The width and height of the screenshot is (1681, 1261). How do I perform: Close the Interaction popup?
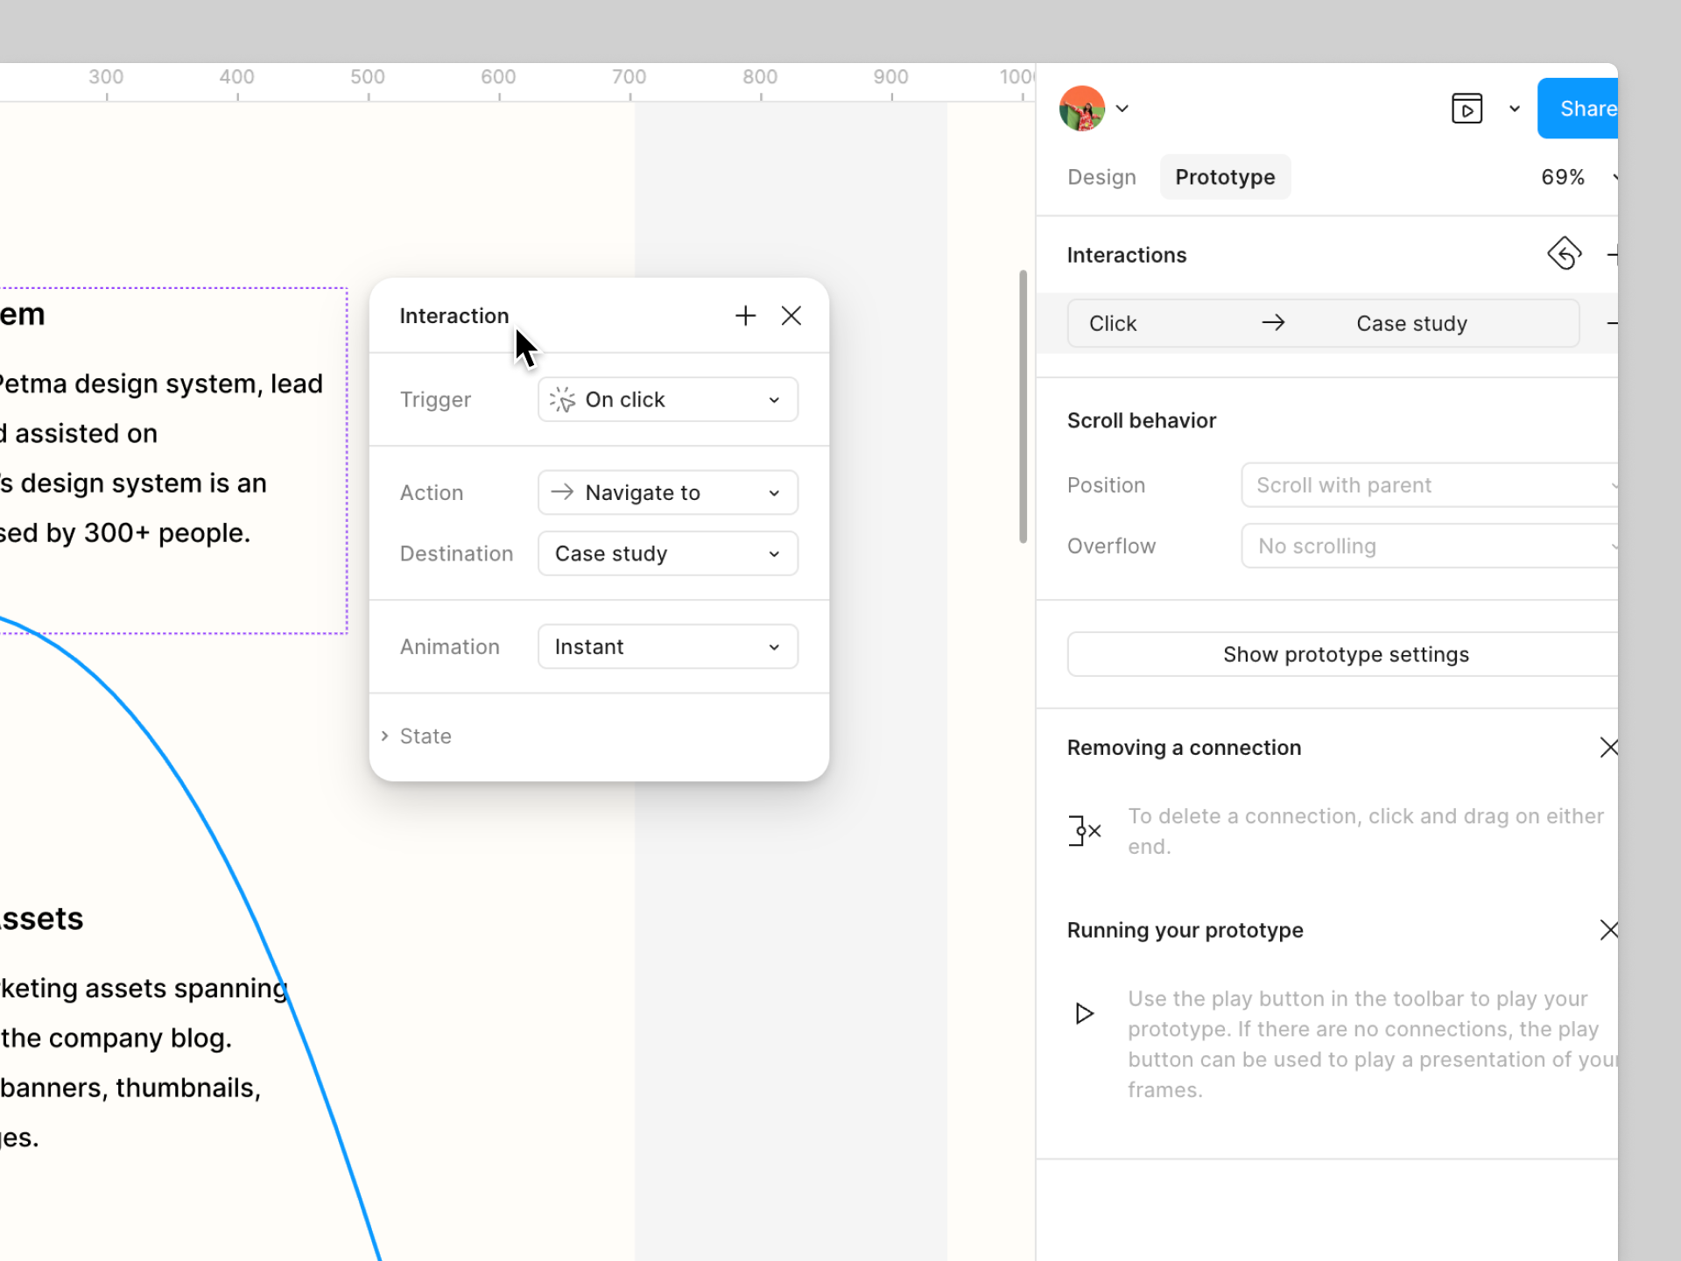(791, 315)
